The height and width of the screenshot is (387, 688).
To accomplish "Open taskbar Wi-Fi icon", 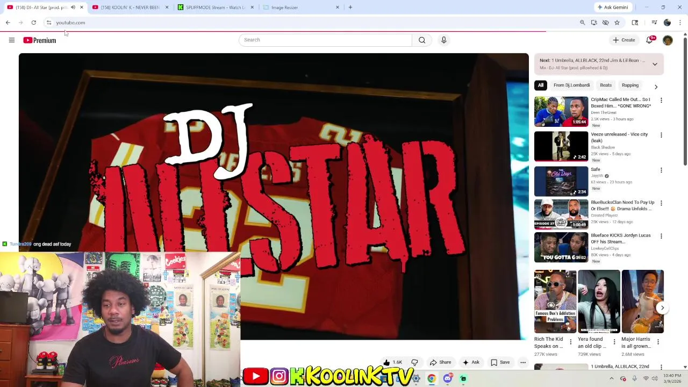I will tap(646, 378).
